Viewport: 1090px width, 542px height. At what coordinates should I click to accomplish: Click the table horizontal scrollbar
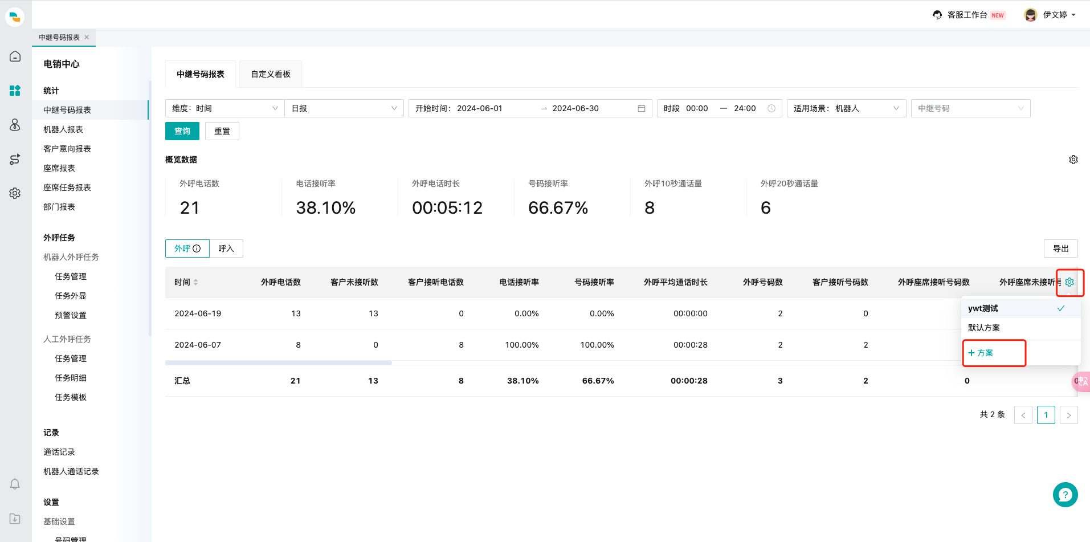[279, 362]
